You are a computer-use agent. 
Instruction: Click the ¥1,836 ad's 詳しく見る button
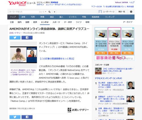(x=114, y=53)
